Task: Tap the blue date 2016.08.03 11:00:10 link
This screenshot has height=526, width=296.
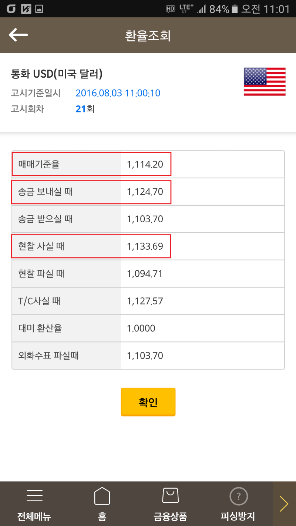Action: (118, 93)
